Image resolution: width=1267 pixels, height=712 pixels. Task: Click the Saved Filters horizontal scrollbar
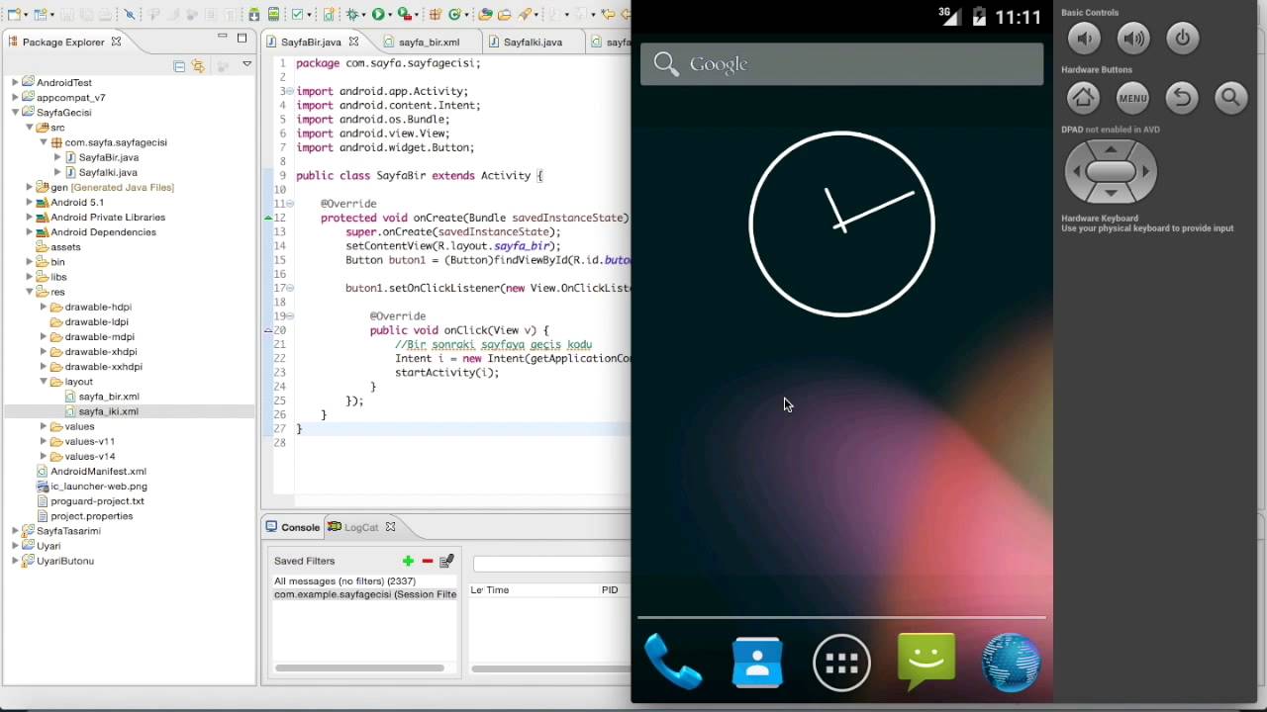[360, 668]
